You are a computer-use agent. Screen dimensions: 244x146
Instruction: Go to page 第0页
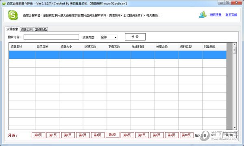click(38, 135)
